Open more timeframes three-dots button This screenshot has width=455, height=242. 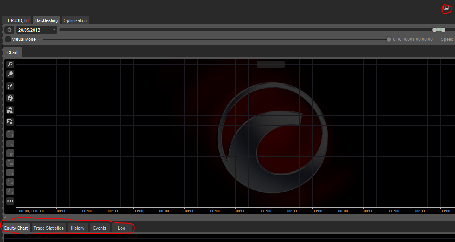click(10, 201)
